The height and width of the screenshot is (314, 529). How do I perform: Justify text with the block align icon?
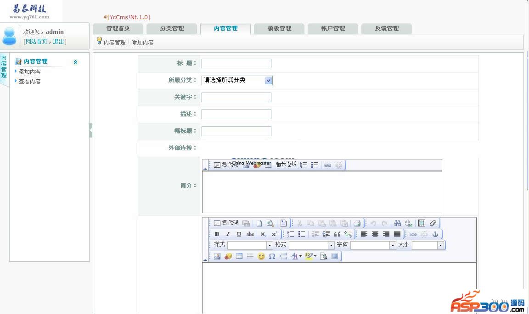click(397, 234)
